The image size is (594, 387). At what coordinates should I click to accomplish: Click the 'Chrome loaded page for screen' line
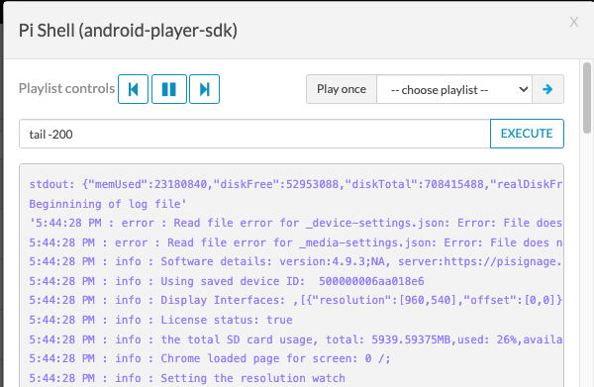210,358
